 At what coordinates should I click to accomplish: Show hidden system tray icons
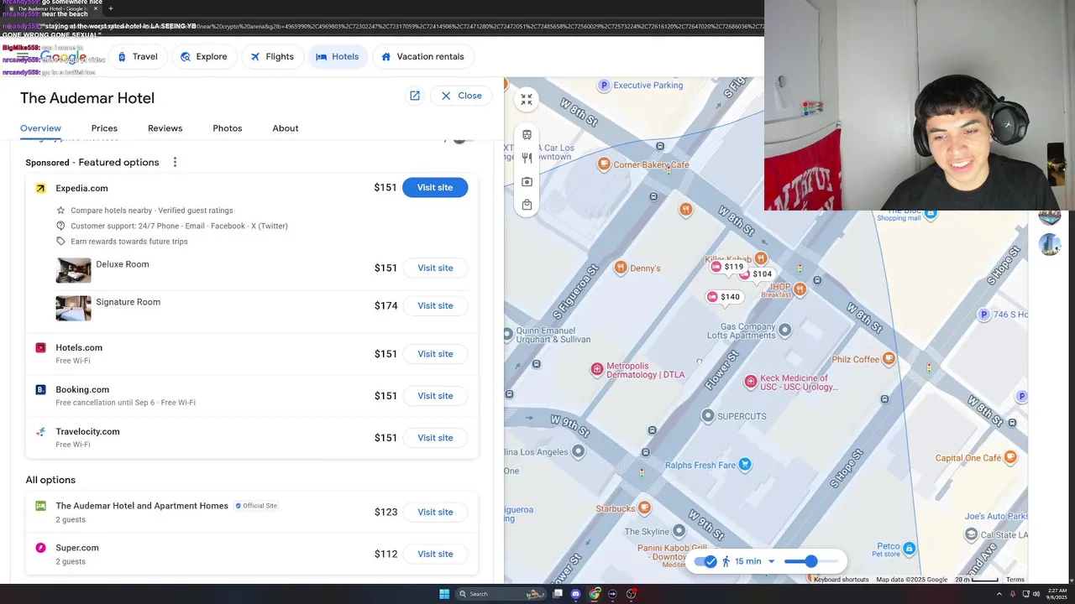point(999,594)
